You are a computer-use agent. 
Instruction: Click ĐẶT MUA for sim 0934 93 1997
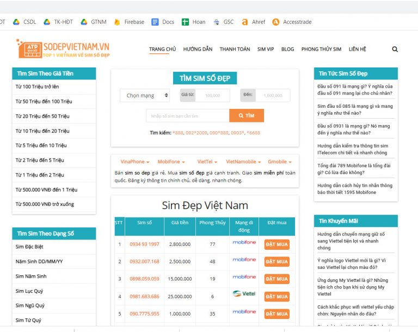[276, 244]
